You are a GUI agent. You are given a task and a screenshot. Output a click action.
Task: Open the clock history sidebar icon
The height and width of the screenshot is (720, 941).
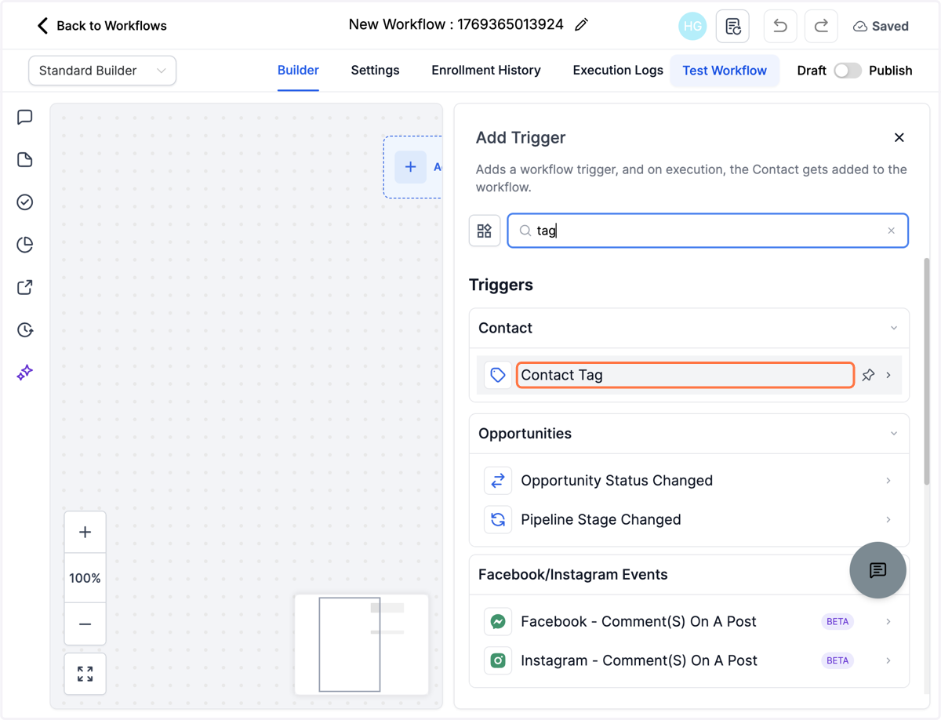[25, 329]
